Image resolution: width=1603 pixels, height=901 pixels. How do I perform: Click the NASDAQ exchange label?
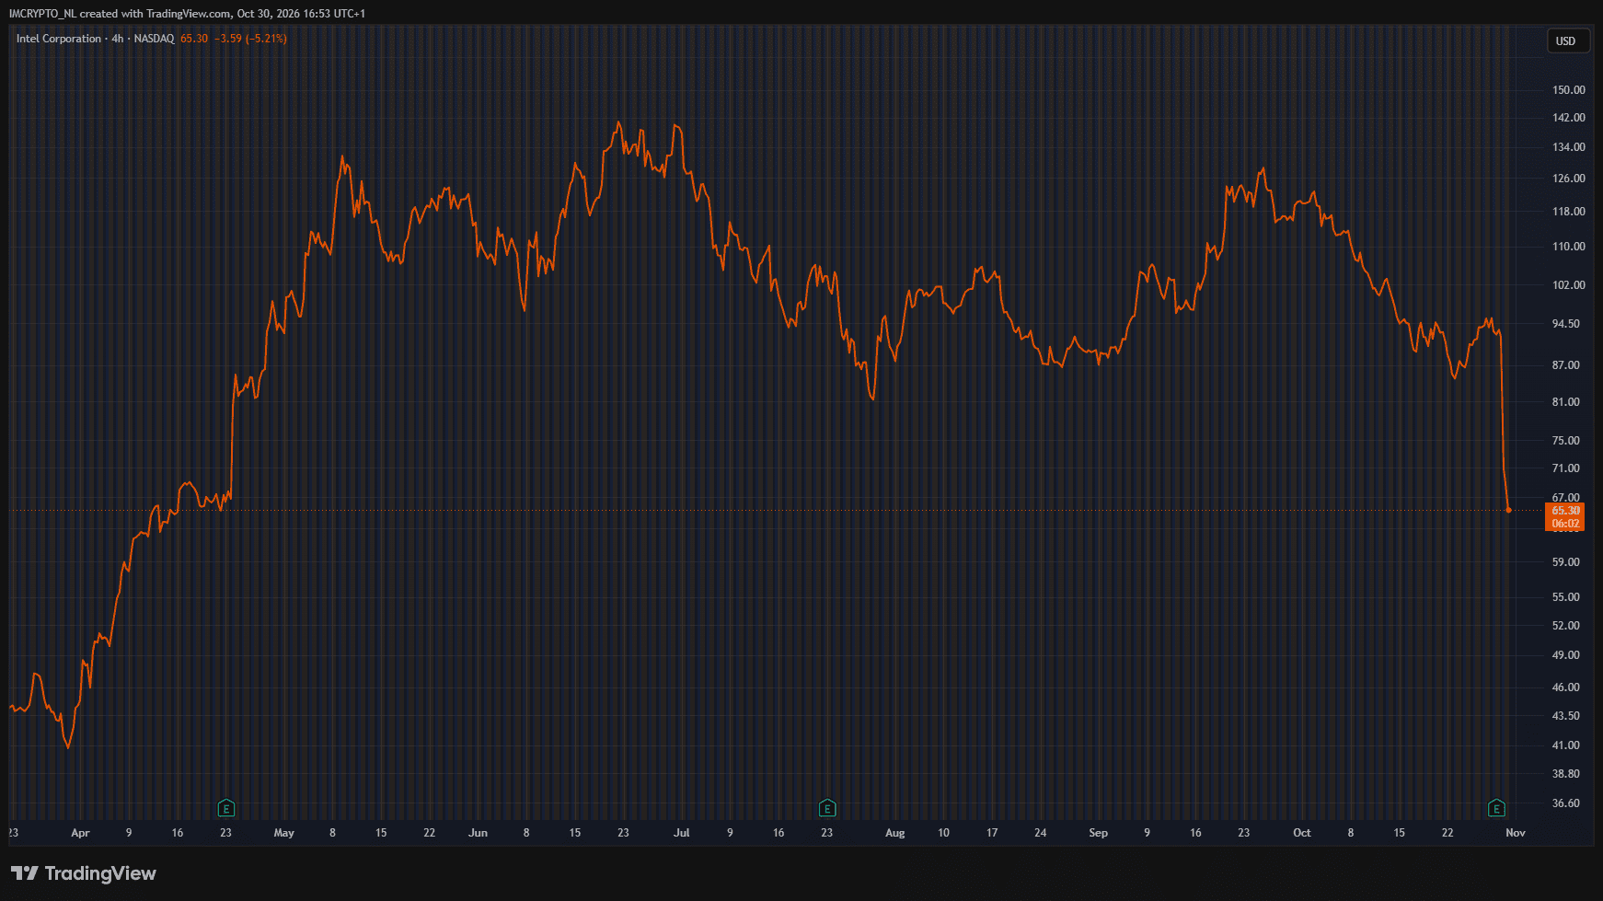(x=154, y=39)
